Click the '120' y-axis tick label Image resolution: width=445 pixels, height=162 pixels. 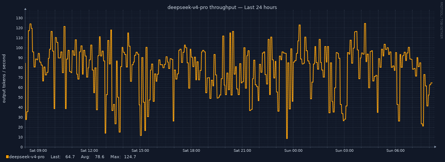(20, 28)
